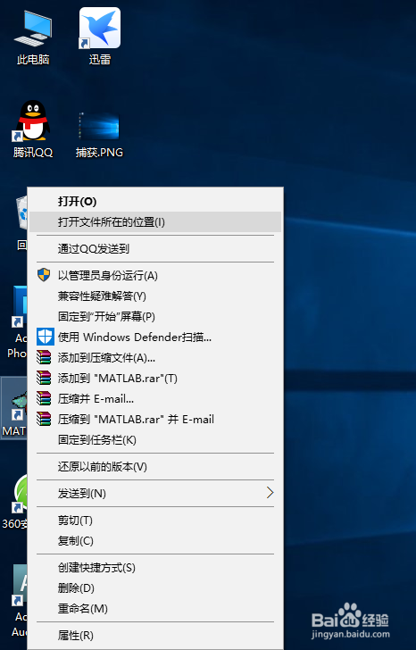The height and width of the screenshot is (650, 416).
Task: Choose 压缩并 E-mail...
Action: tap(155, 399)
